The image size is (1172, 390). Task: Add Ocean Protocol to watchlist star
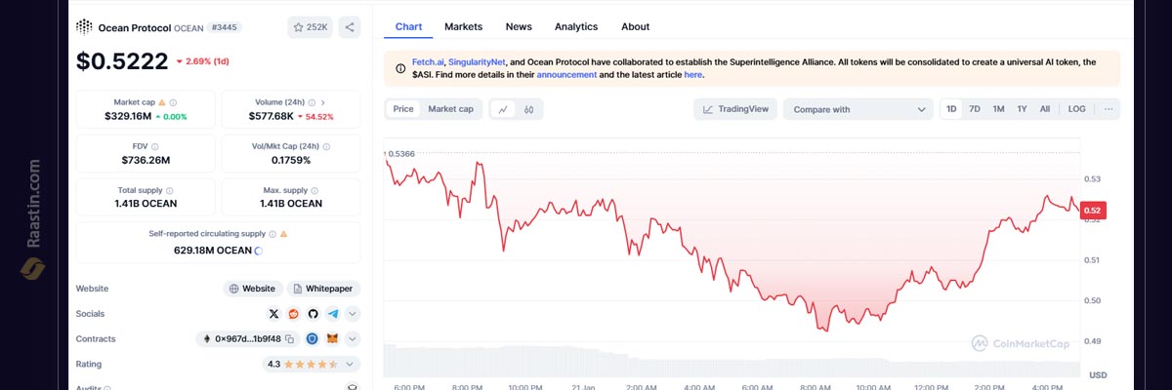309,27
